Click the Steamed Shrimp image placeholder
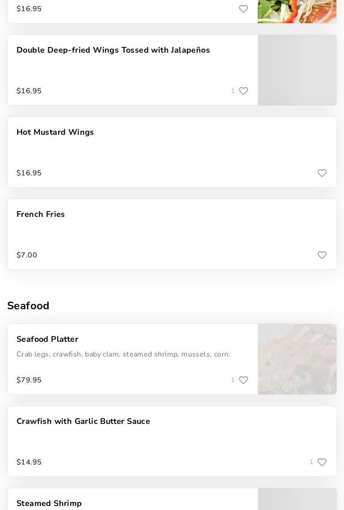The height and width of the screenshot is (510, 344). point(297,500)
